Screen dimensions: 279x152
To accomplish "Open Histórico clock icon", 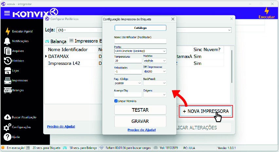I will (x=8, y=61).
